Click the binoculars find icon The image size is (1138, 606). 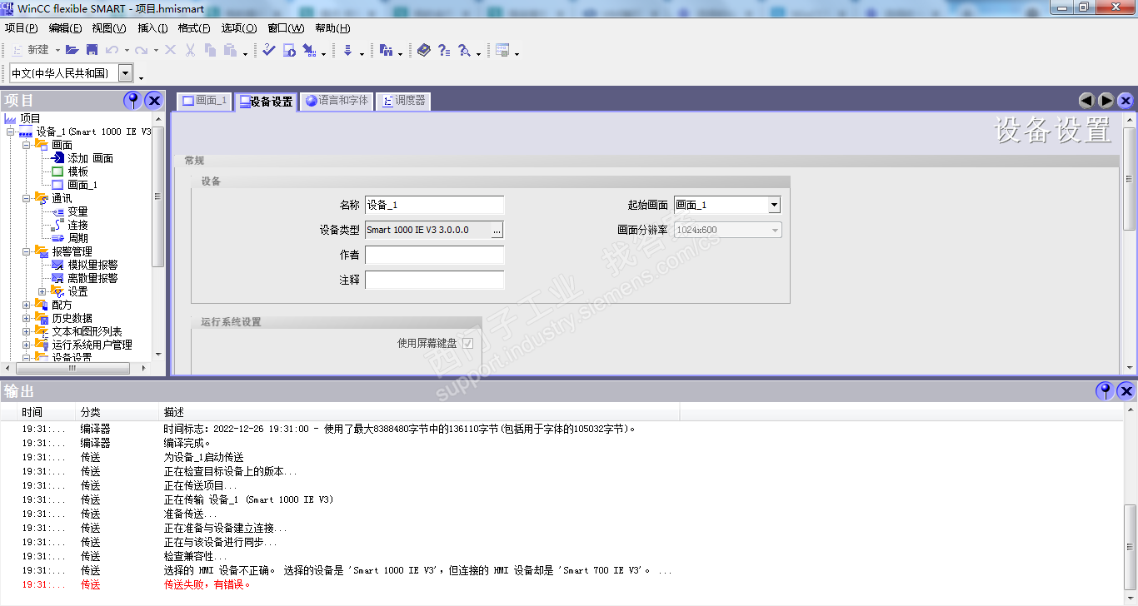pos(386,50)
